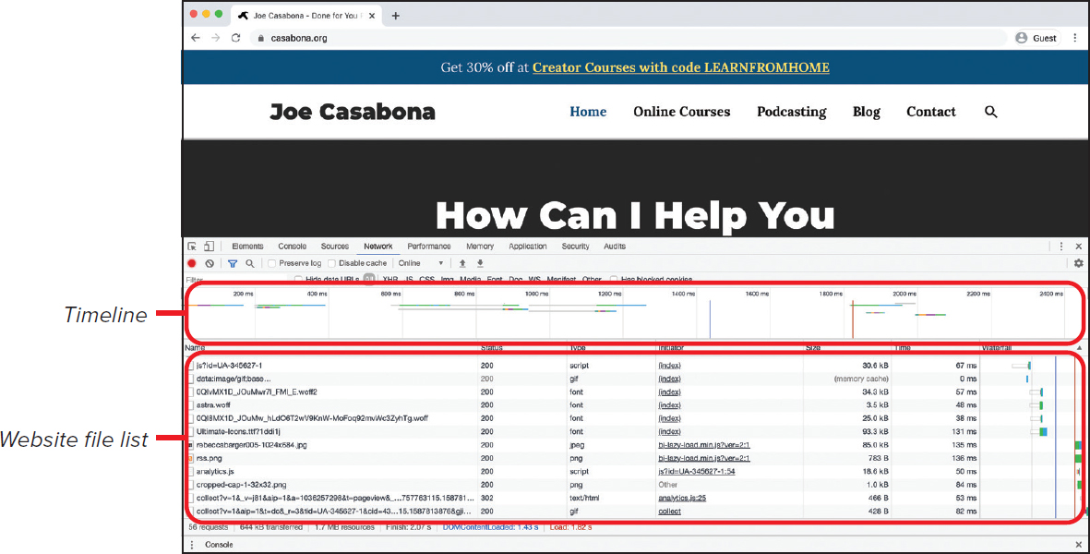Enable the Disable cache checkbox
The height and width of the screenshot is (554, 1090).
tap(332, 263)
